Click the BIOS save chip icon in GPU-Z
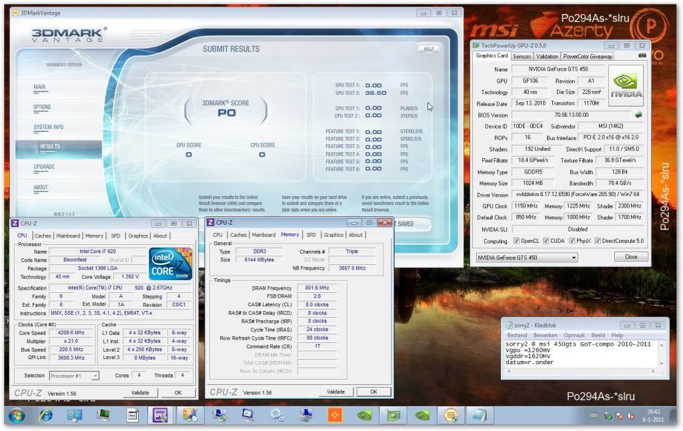The height and width of the screenshot is (431, 683). click(x=638, y=115)
